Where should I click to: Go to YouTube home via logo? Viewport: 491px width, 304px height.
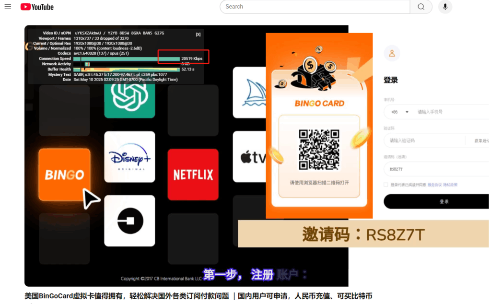(x=37, y=7)
